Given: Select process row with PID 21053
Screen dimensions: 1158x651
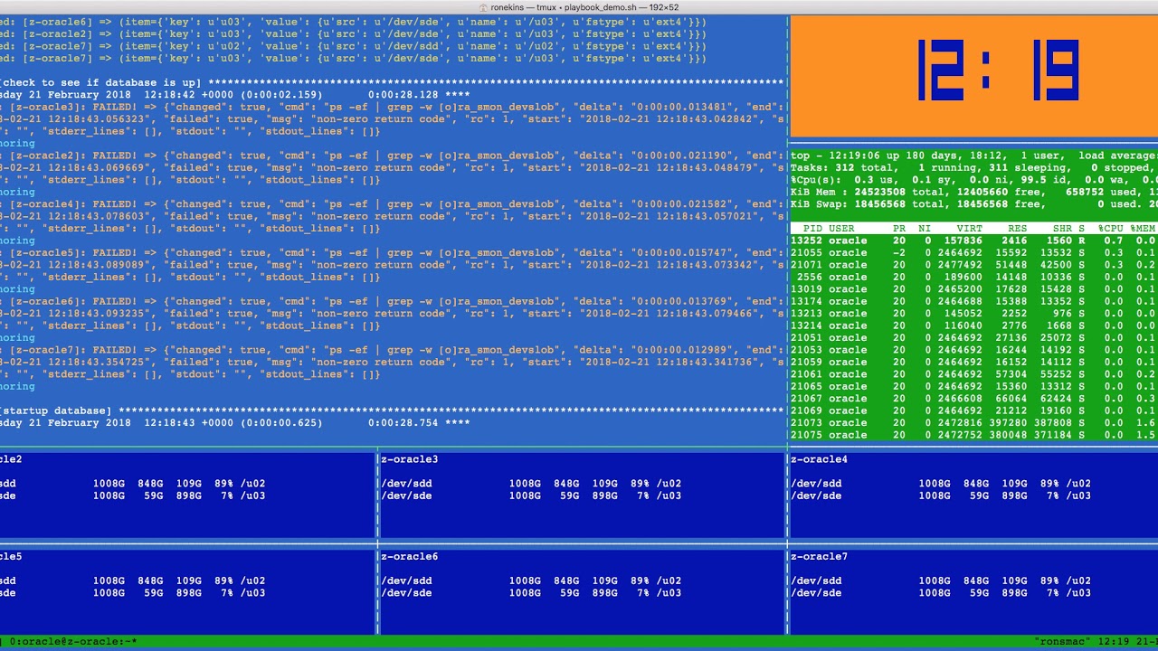Looking at the screenshot, I should tap(974, 350).
